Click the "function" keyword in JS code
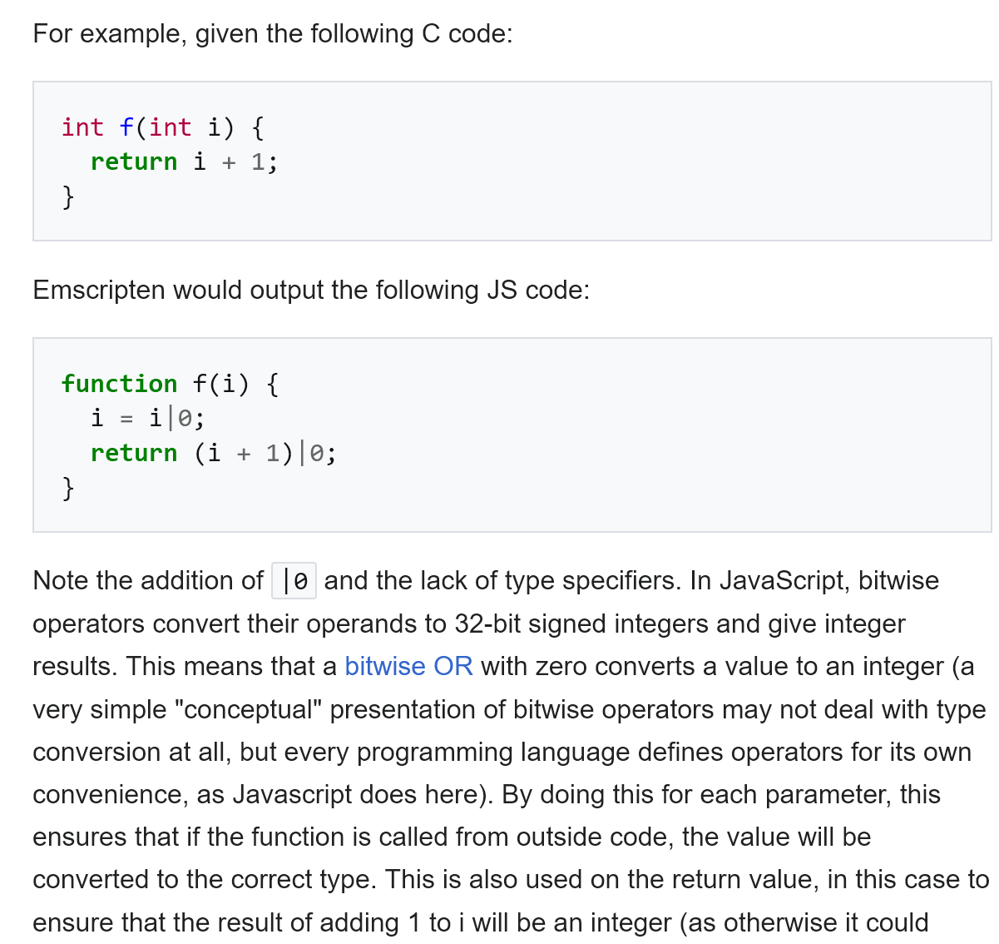 [119, 384]
